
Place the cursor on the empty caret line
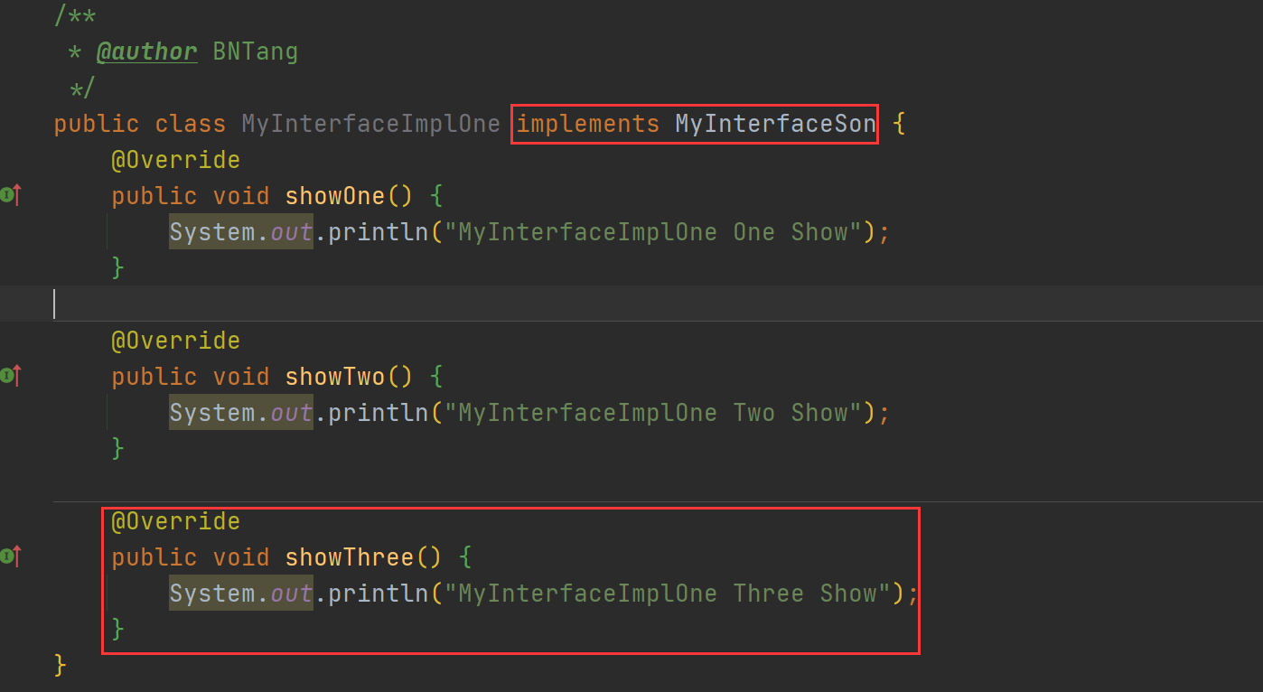[631, 304]
